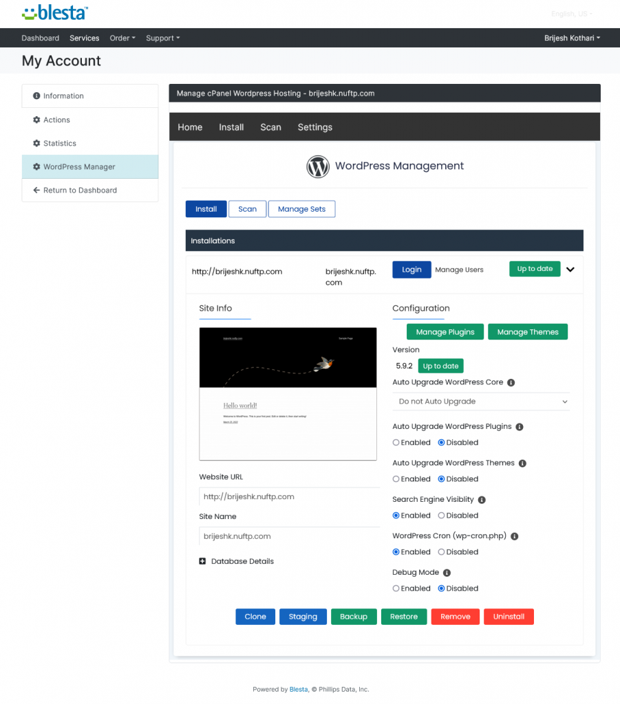Select Disabled for Auto Upgrade WordPress Themes
620x704 pixels.
point(441,479)
